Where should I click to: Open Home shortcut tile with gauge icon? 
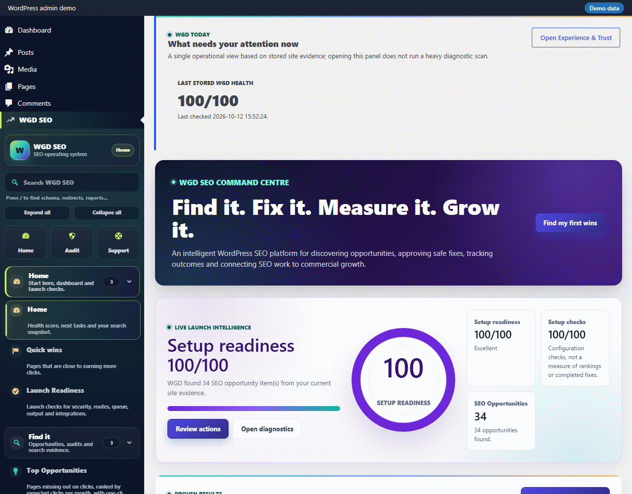[x=26, y=243]
